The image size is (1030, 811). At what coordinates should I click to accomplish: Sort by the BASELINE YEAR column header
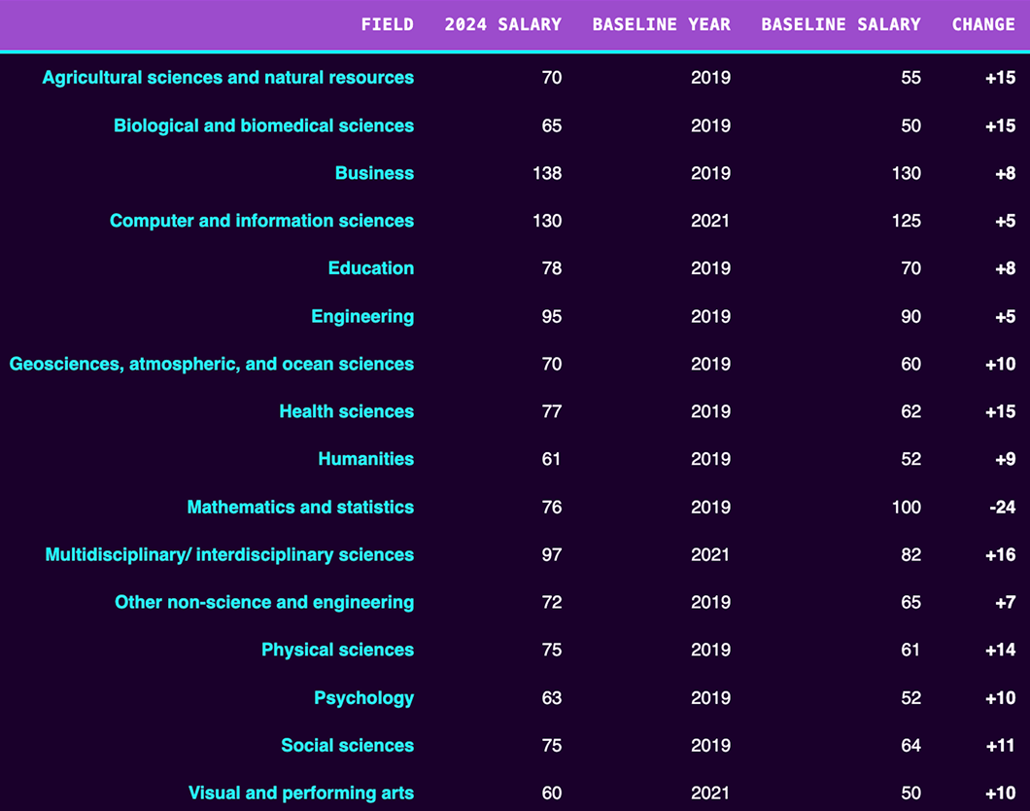tap(662, 24)
